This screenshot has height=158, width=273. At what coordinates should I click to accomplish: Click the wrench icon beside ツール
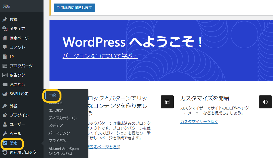point(5,134)
